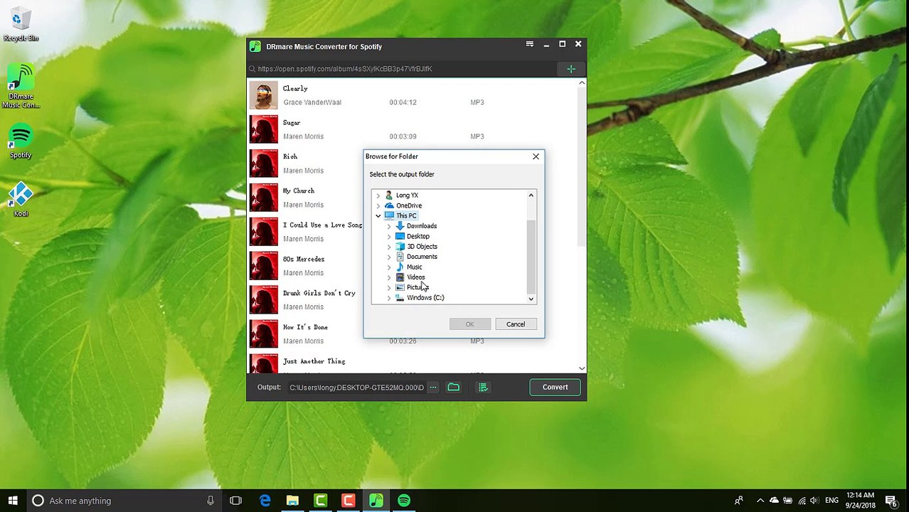
Task: Click folder tree scrollbar down arrow
Action: pyautogui.click(x=531, y=299)
